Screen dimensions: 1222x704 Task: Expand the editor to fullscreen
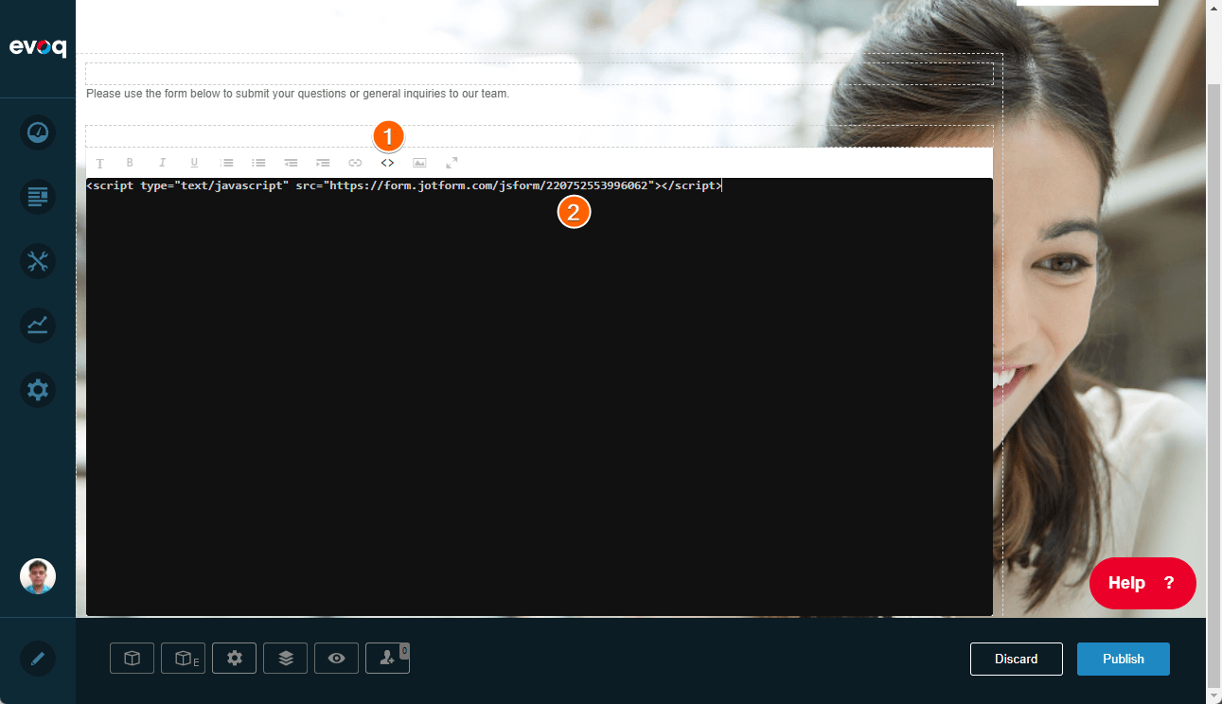pos(452,162)
